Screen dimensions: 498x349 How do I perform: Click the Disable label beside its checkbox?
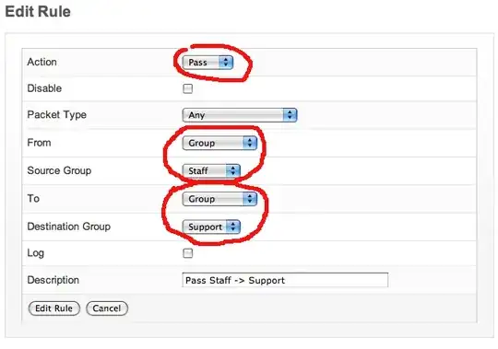(x=44, y=88)
